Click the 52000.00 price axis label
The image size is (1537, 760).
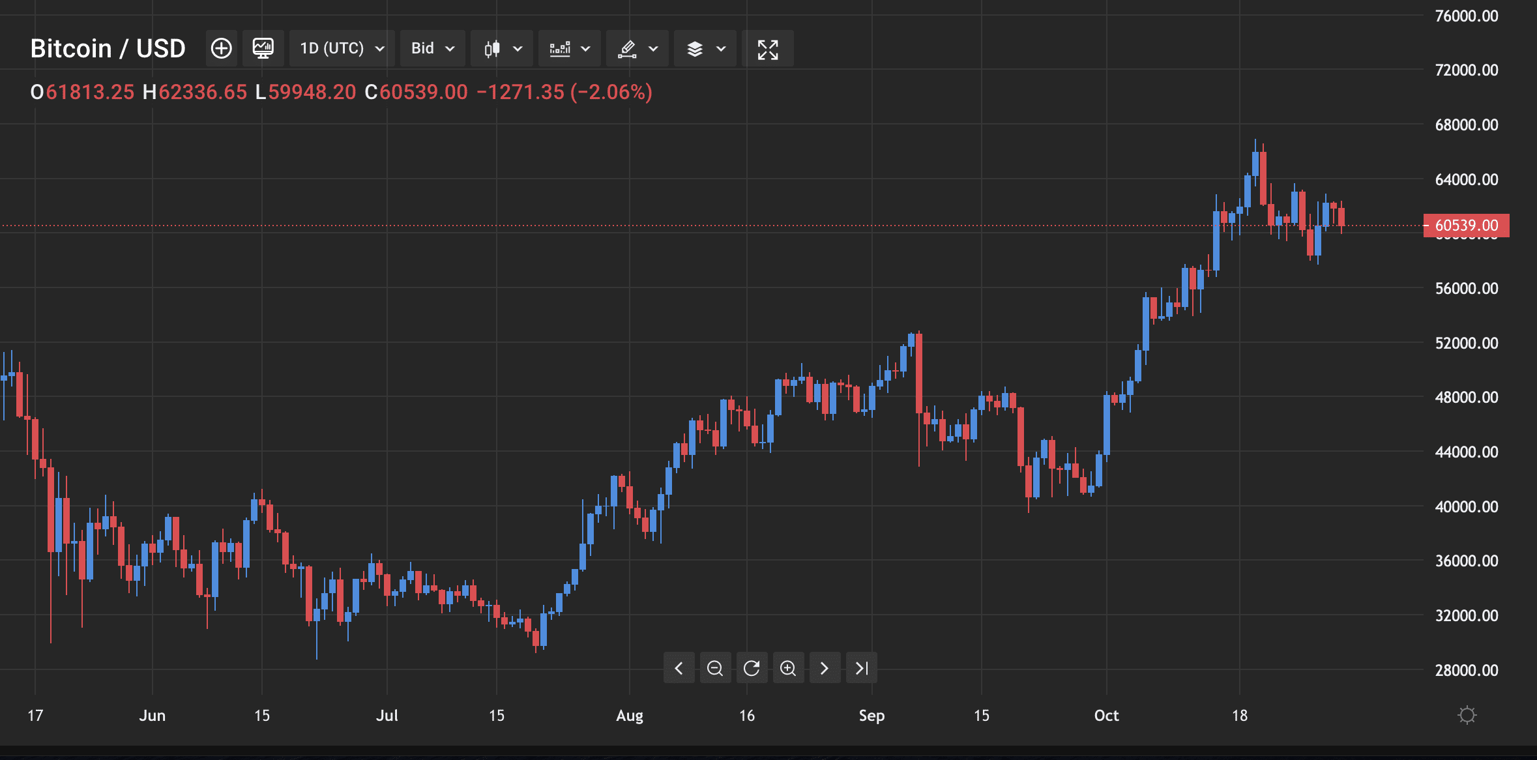click(1467, 343)
